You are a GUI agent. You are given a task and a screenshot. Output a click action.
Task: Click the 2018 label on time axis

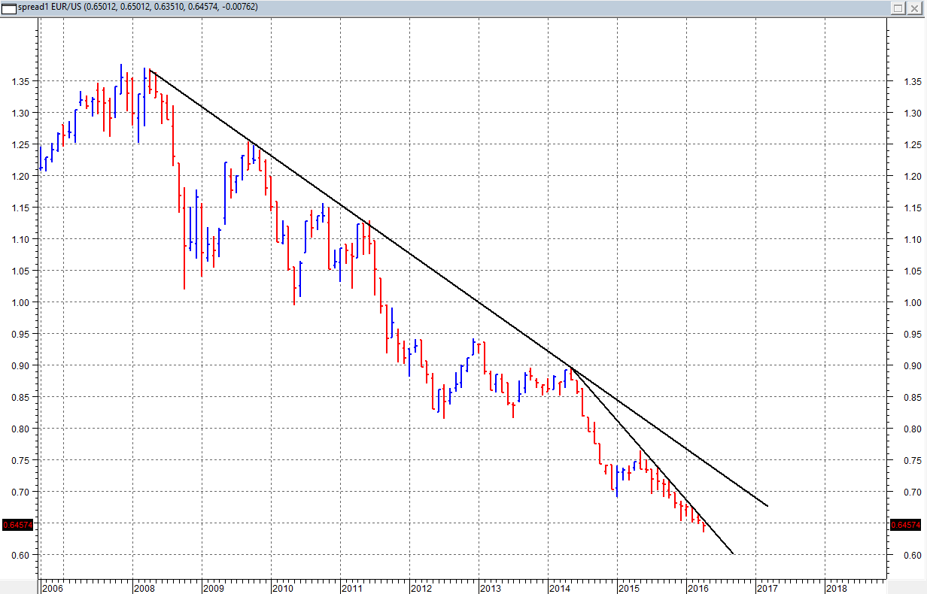[837, 587]
